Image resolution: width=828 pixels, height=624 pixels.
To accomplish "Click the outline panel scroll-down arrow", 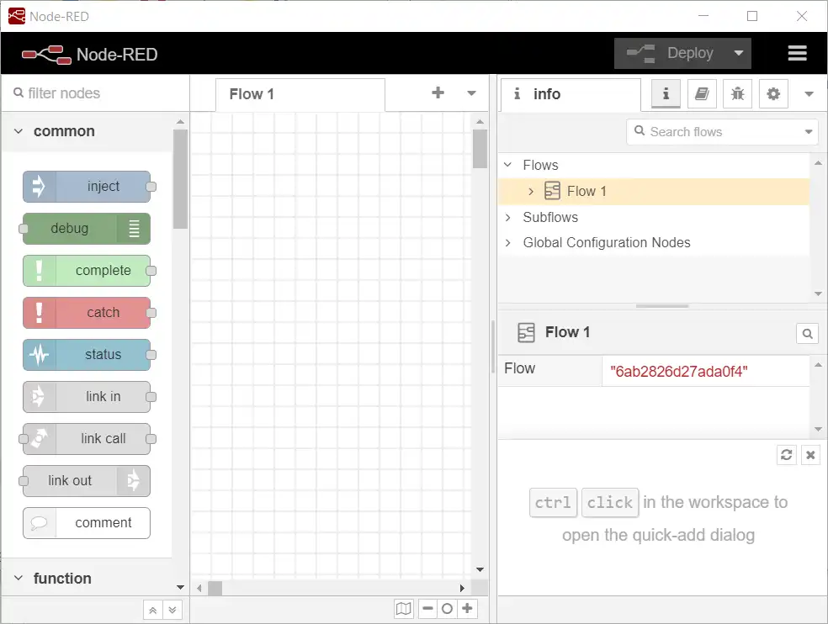I will (818, 293).
